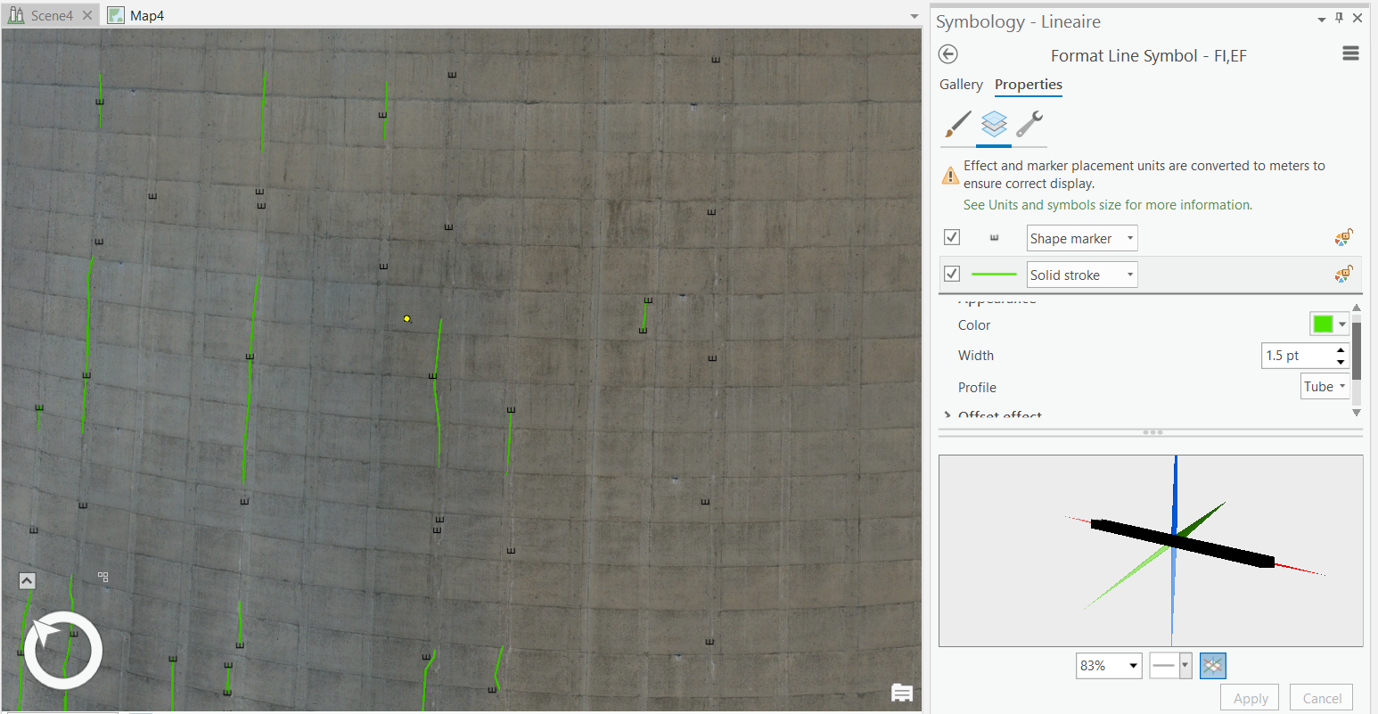Viewport: 1378px width, 714px height.
Task: Click the 'Color' property label
Action: (974, 325)
